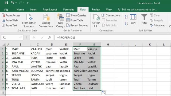The height and width of the screenshot is (96, 171).
Task: Open workbook Connections
Action: [x=111, y=15]
